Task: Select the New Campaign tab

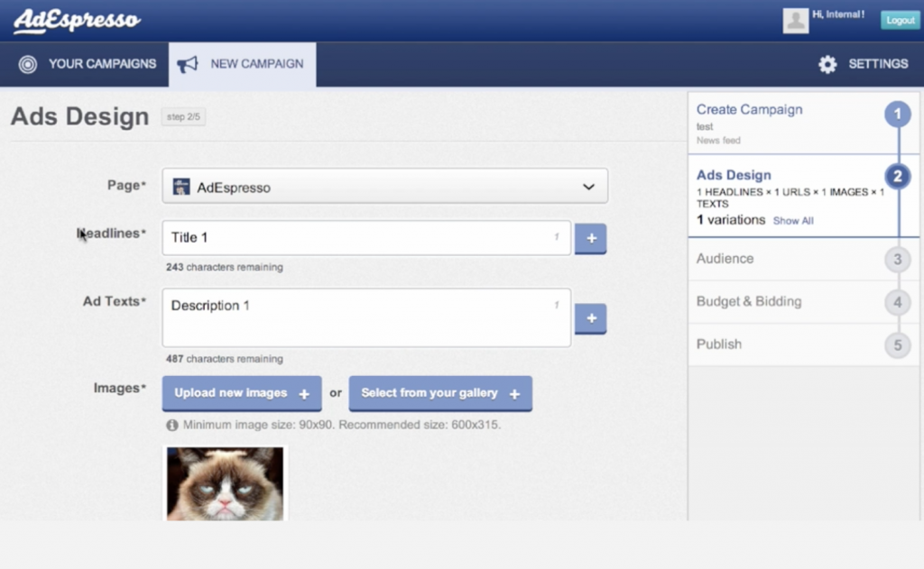Action: click(x=242, y=64)
